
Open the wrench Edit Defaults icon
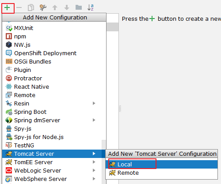pyautogui.click(x=43, y=8)
